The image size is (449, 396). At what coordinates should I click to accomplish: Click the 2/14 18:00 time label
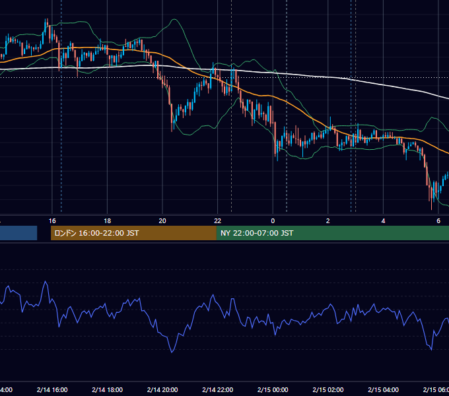pyautogui.click(x=108, y=389)
